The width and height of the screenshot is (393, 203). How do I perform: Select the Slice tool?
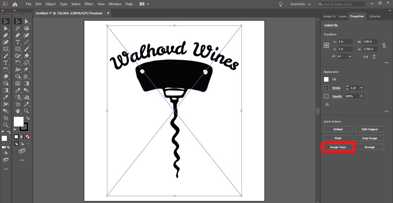click(26, 104)
